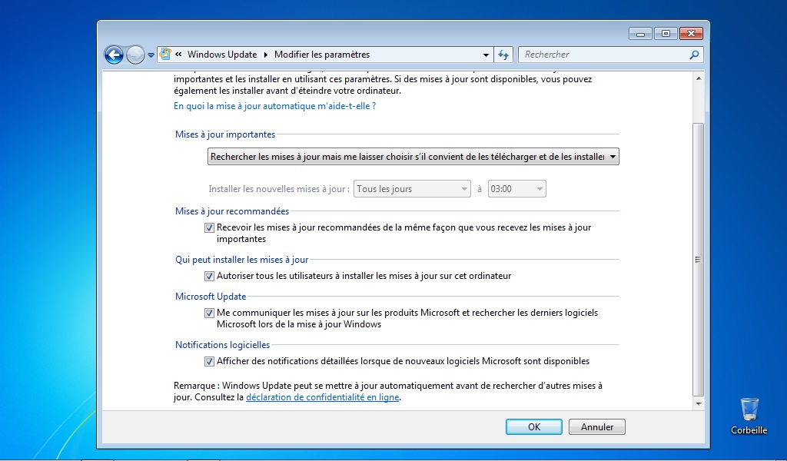Click the Microsoft Update section heading
This screenshot has height=461, width=787.
click(211, 297)
